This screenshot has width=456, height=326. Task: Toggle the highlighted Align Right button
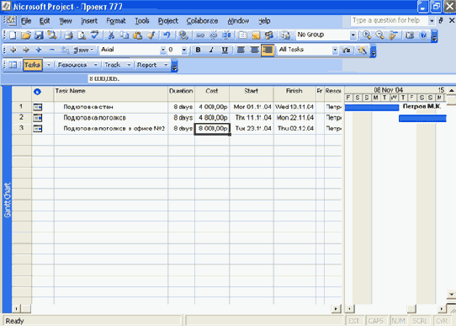pyautogui.click(x=268, y=50)
